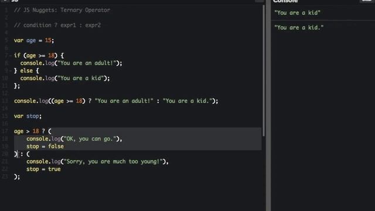Collapse the if block fold marker on line 7
Image resolution: width=375 pixels, height=211 pixels.
coord(11,56)
